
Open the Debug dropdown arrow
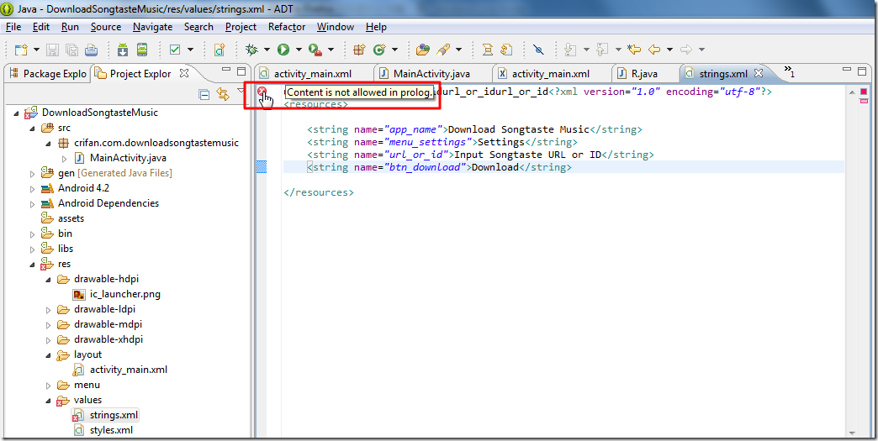tap(267, 50)
